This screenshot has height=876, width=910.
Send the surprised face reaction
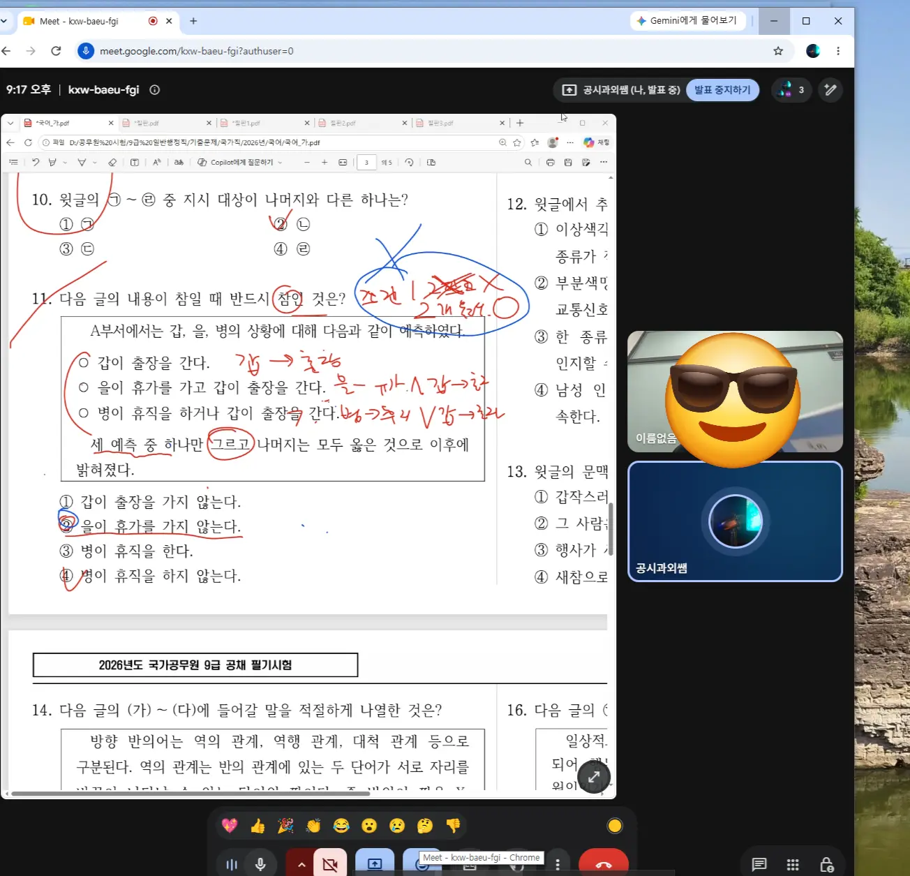click(x=369, y=826)
